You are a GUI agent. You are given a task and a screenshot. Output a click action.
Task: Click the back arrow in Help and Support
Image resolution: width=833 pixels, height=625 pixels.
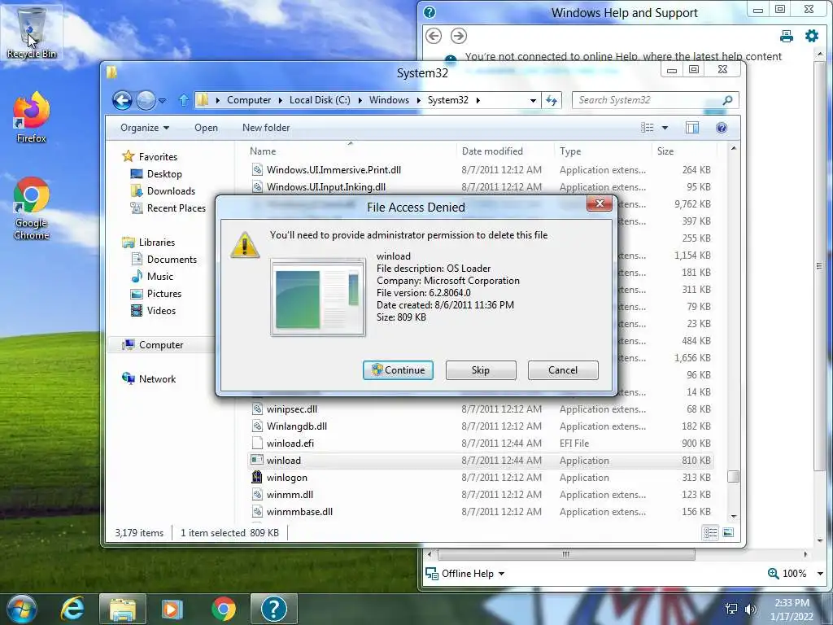(434, 36)
